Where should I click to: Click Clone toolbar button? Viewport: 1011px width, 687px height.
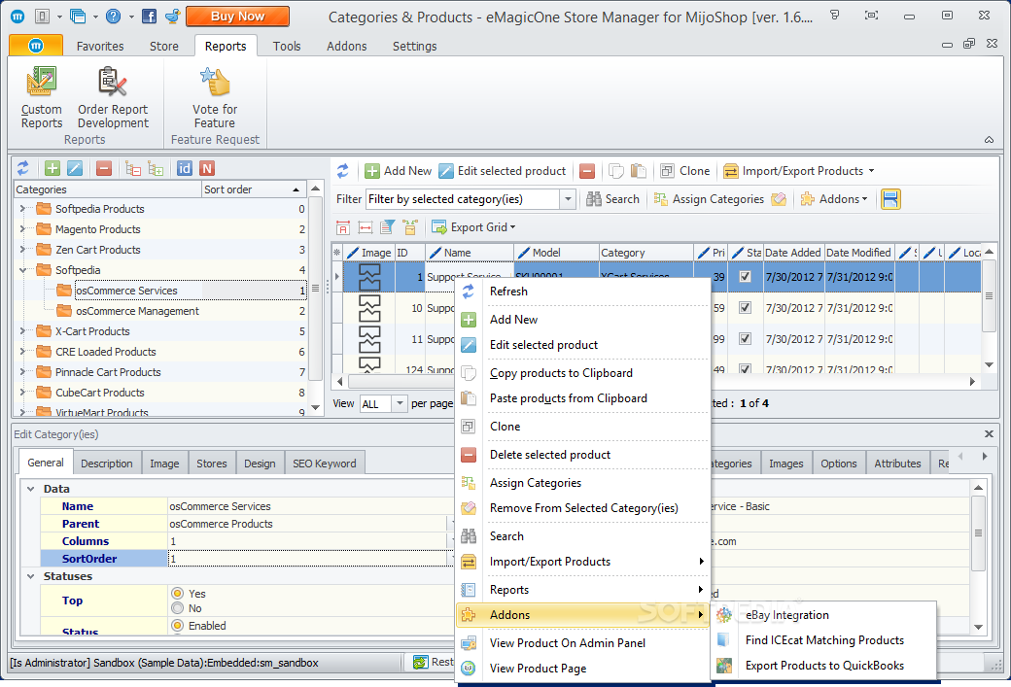tap(684, 171)
